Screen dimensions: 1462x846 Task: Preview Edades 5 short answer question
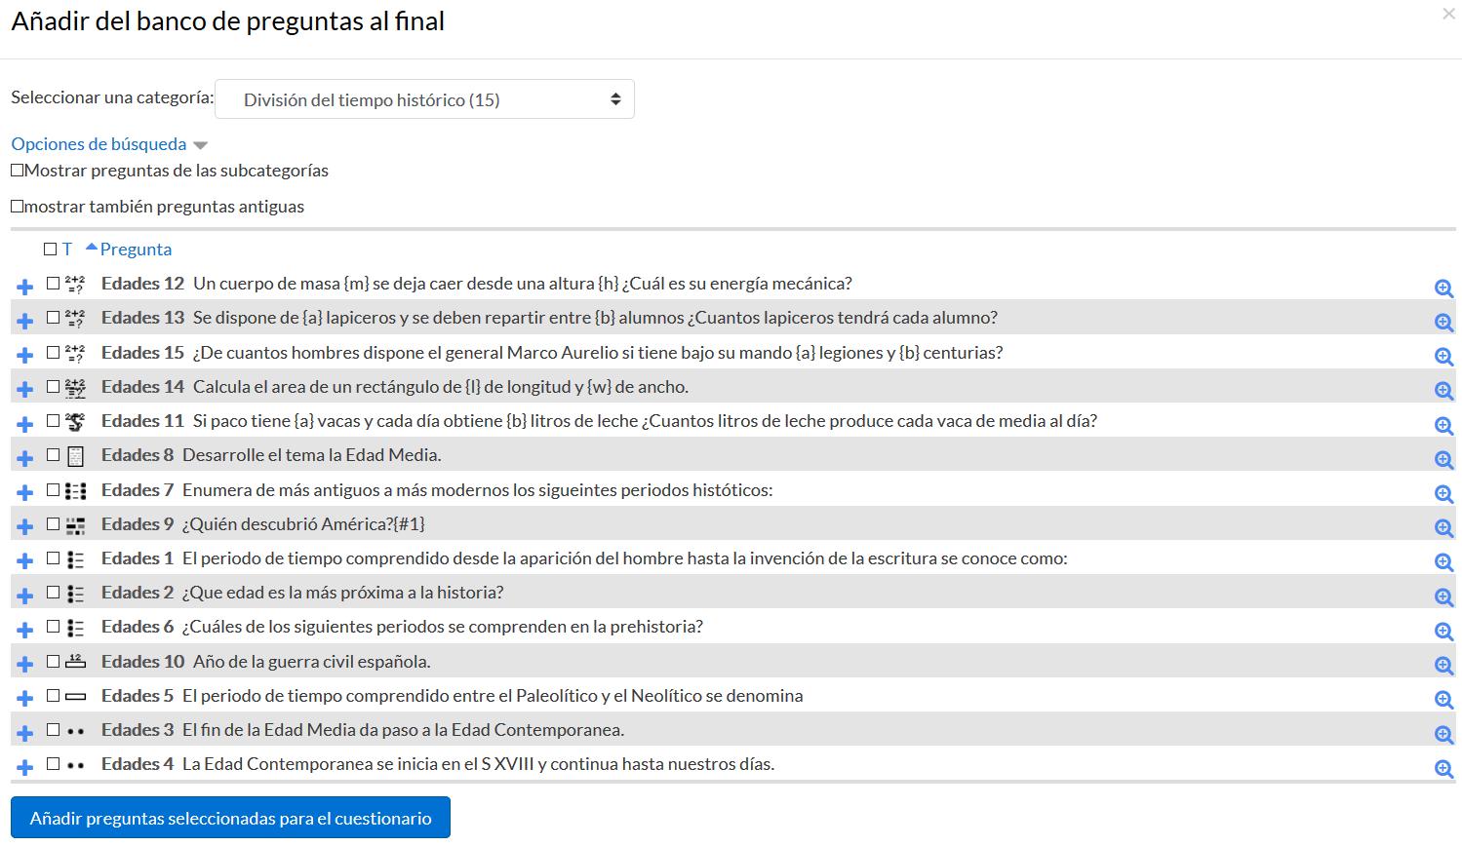point(1444,699)
